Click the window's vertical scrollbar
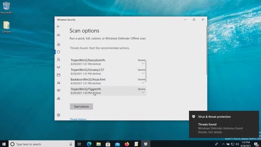Viewport: 261px width, 147px height. pos(207,50)
